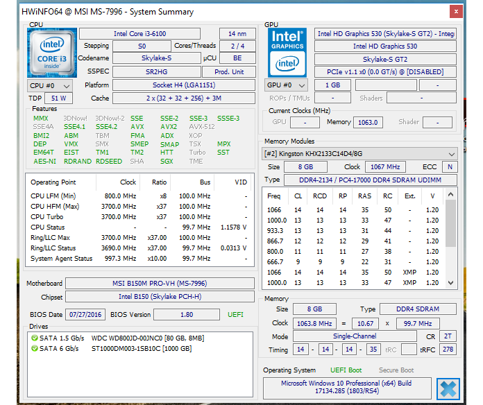Click the green status icon for SATA 6 Gb/s drive
Image resolution: width=483 pixels, height=405 pixels.
click(x=35, y=348)
